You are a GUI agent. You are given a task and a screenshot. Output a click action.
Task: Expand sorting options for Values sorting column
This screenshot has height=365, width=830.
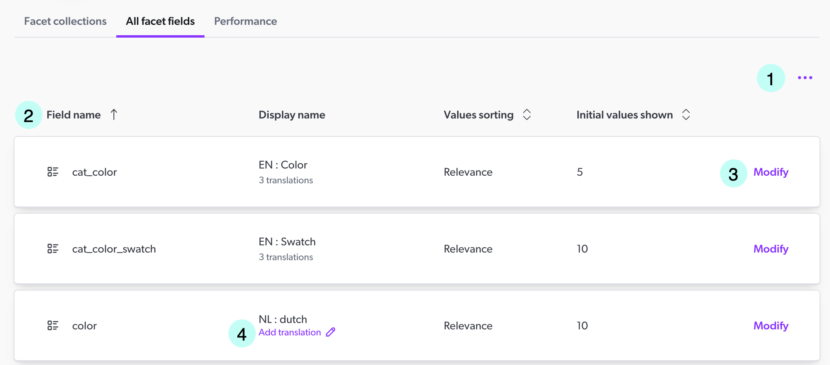coord(527,114)
